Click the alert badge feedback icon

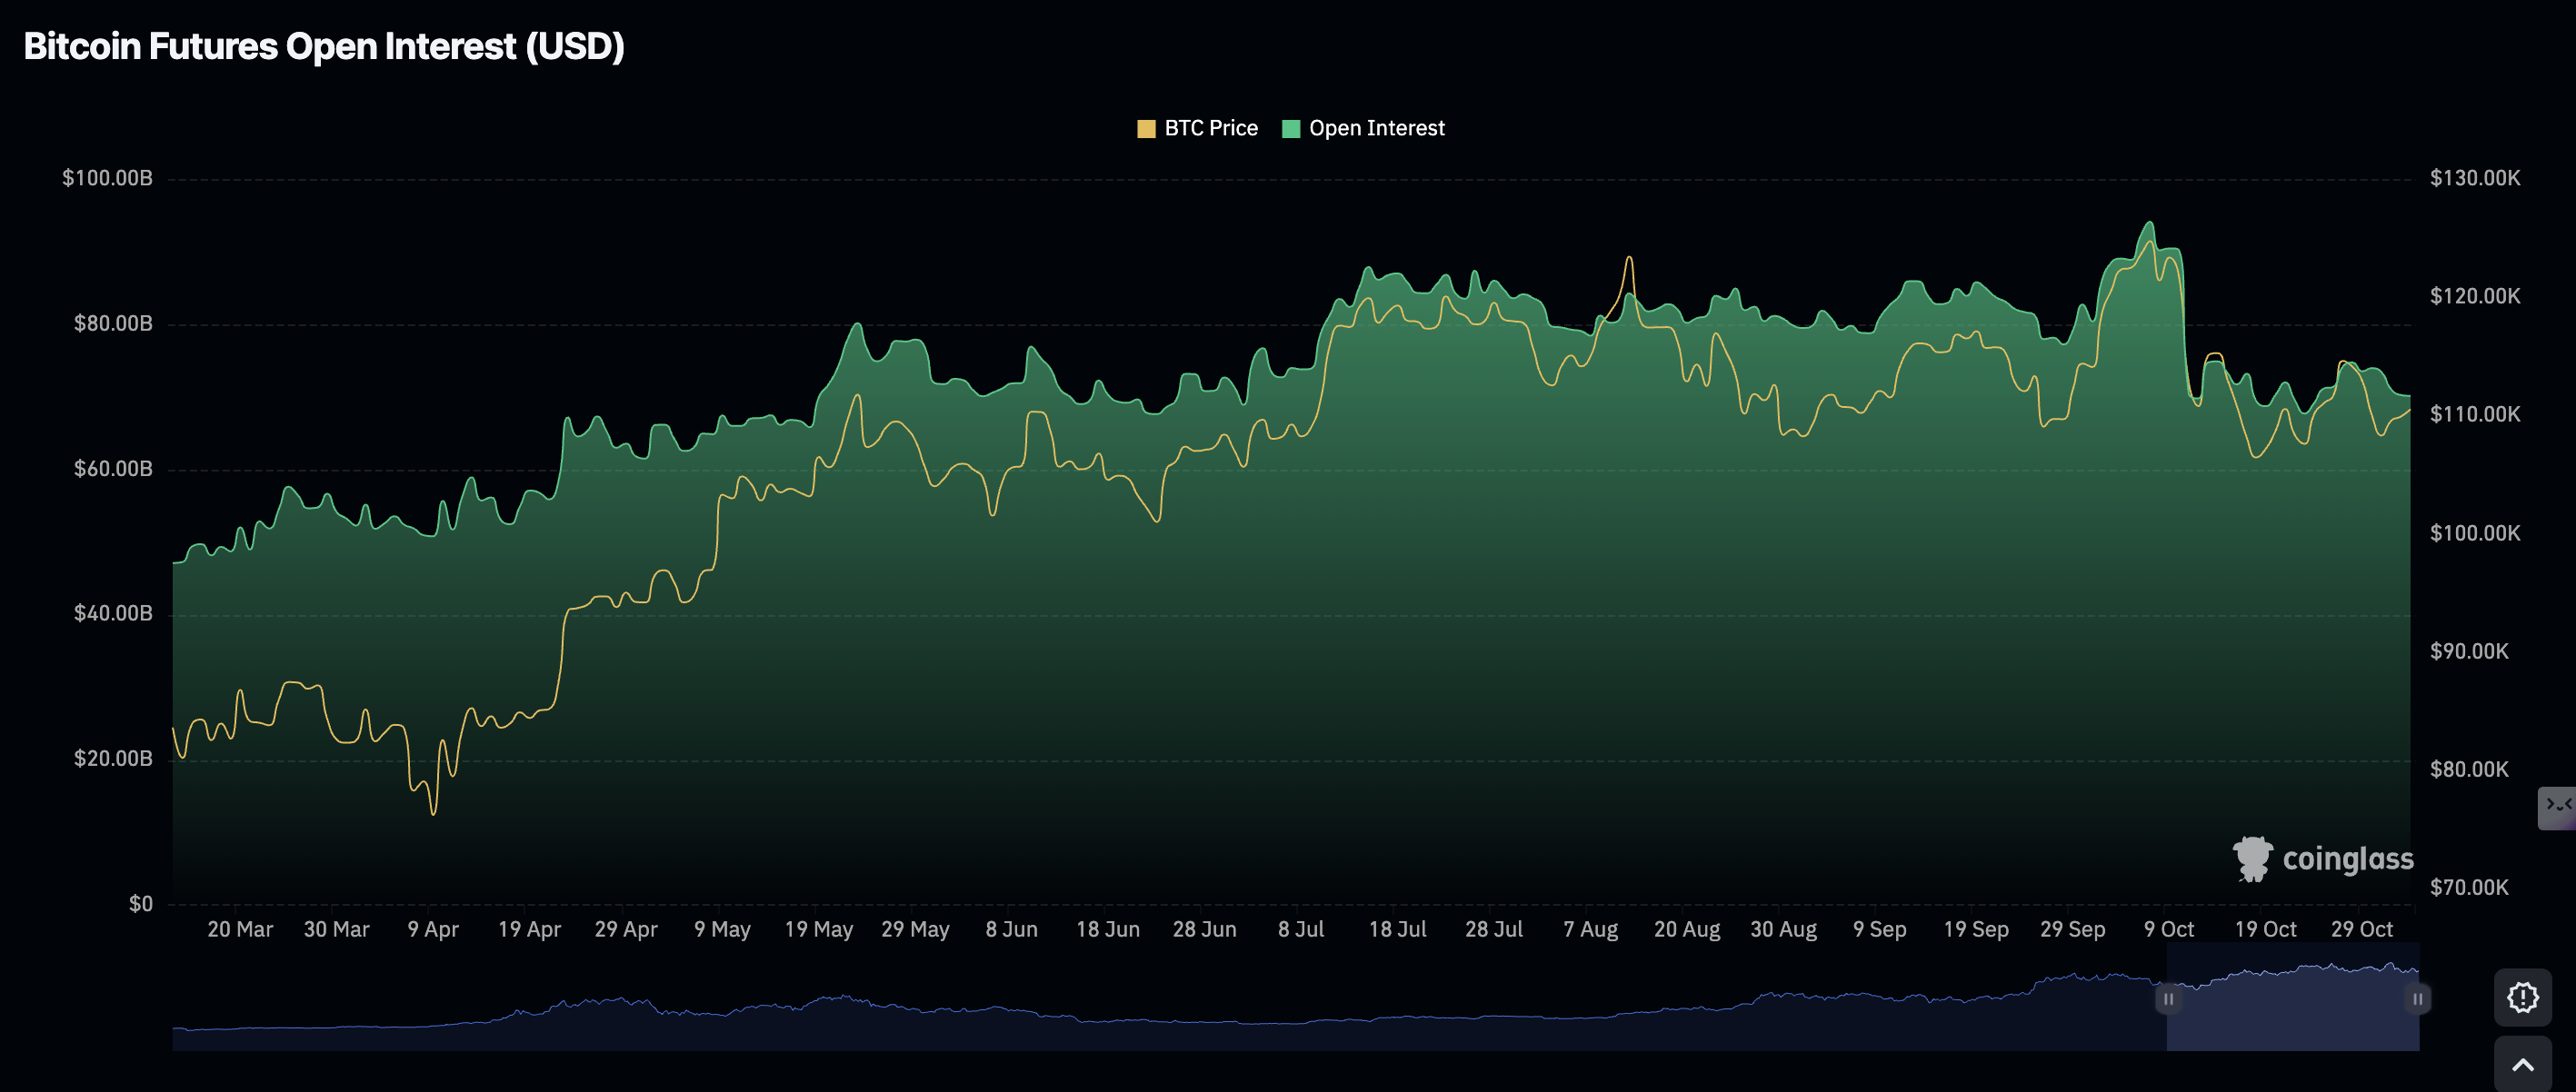point(2522,998)
